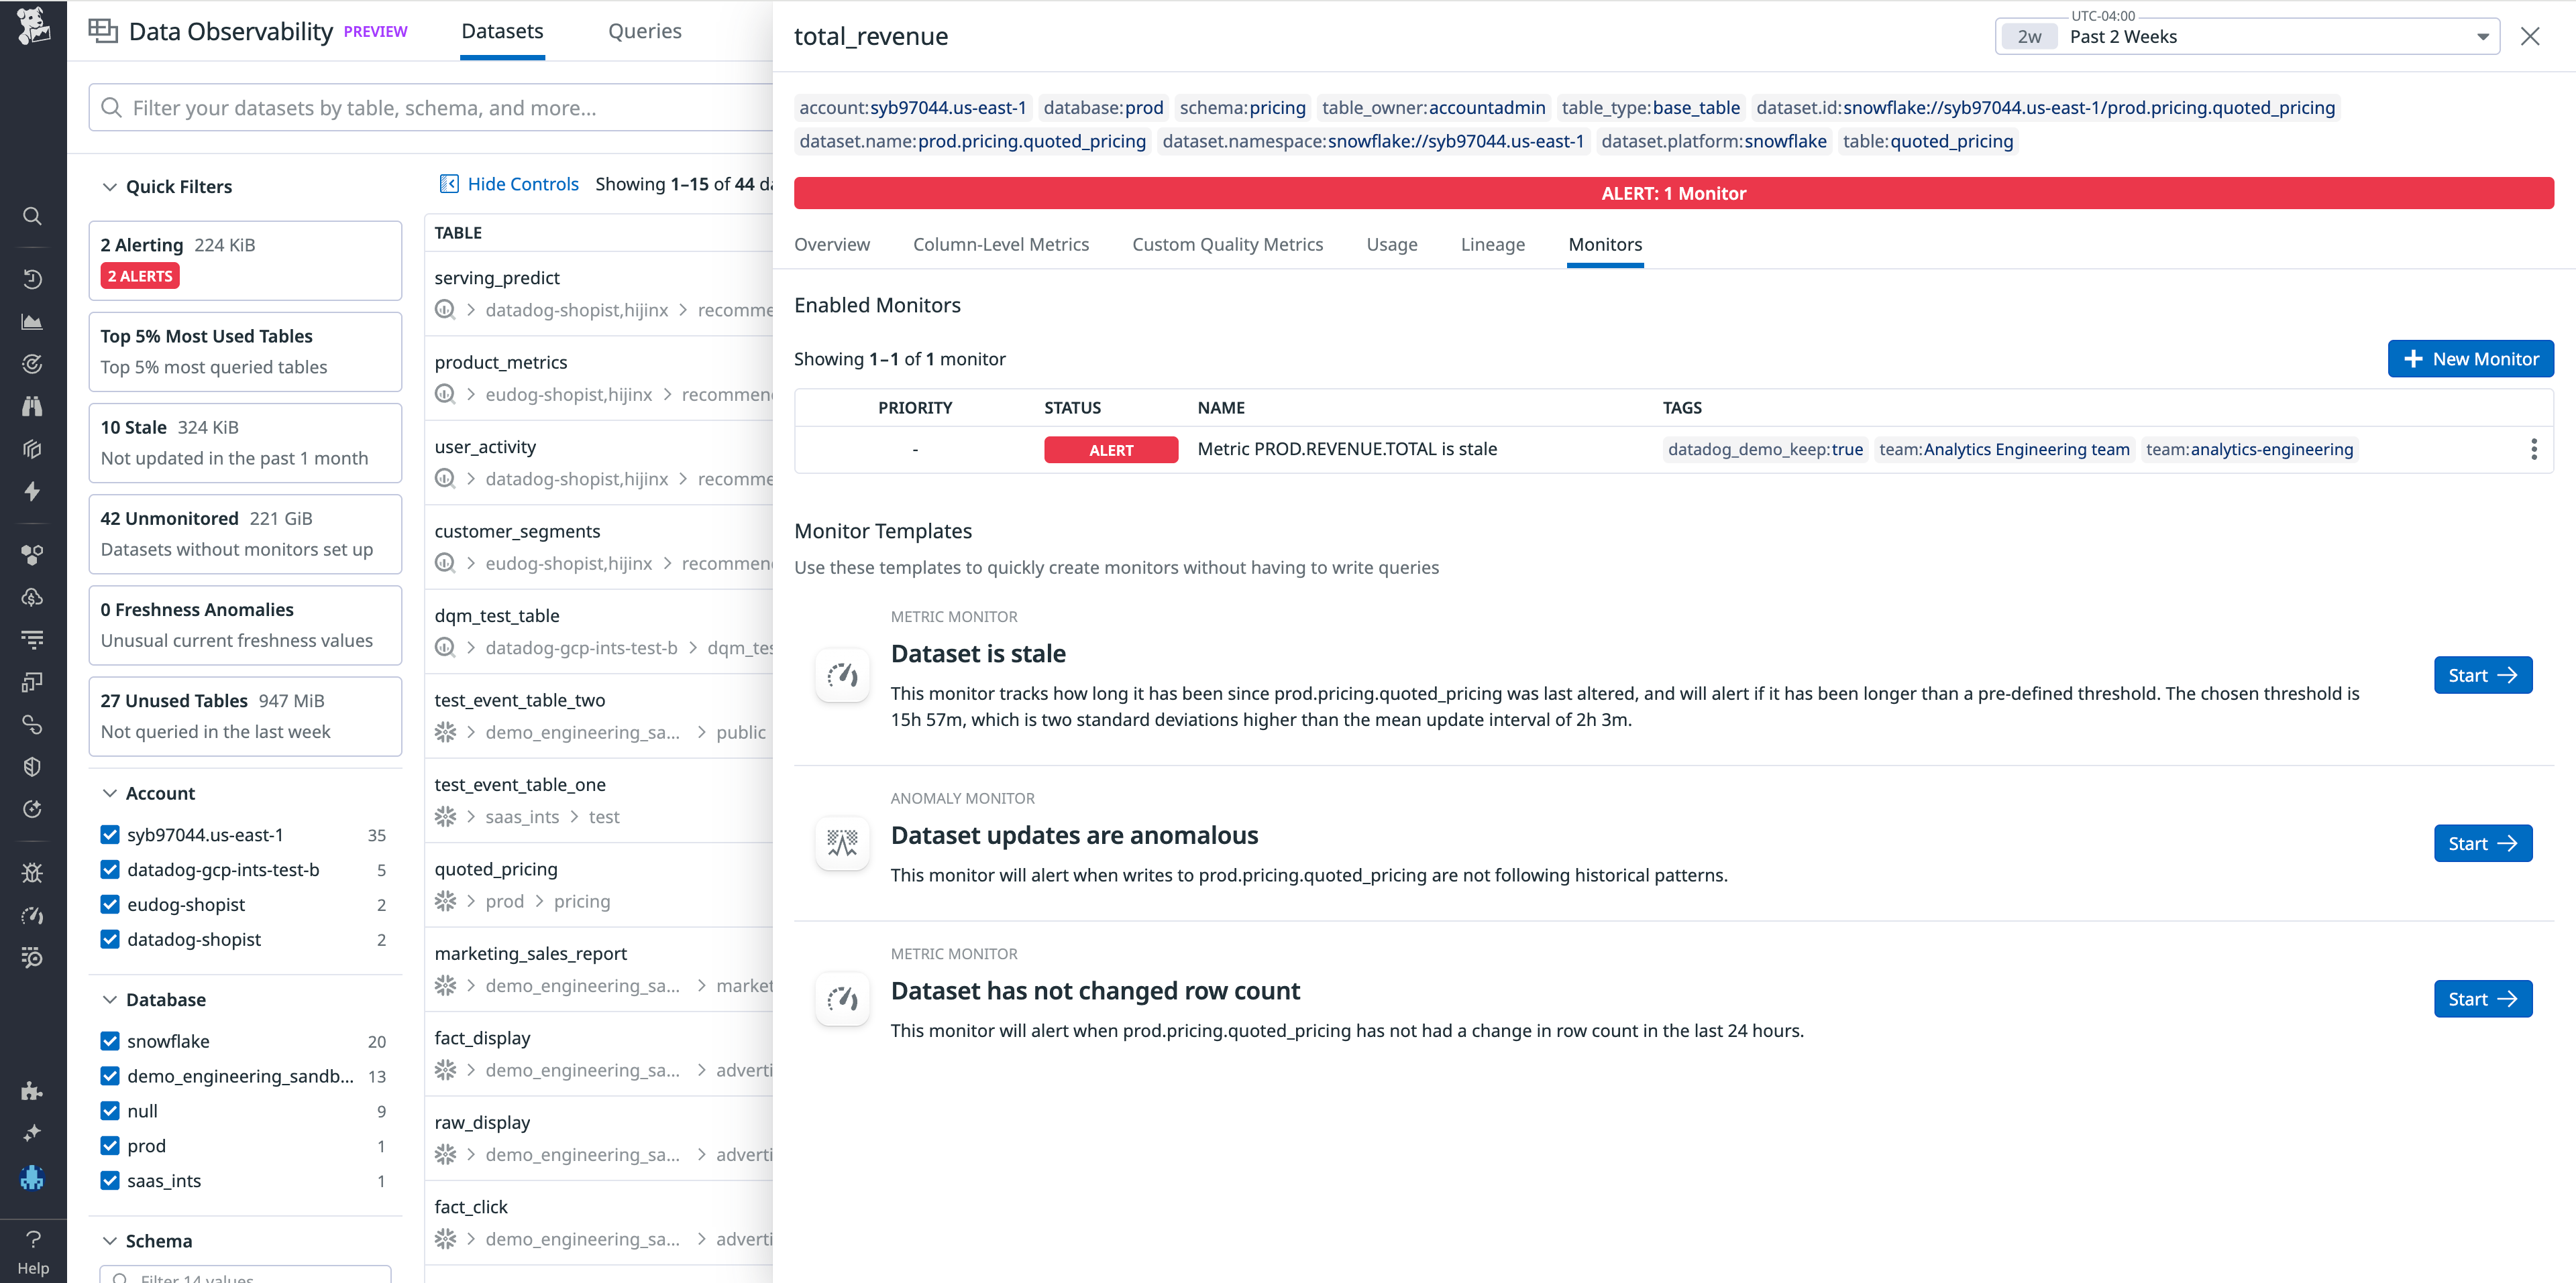Disable the snowflake database filter checkbox
The image size is (2576, 1283).
click(110, 1040)
